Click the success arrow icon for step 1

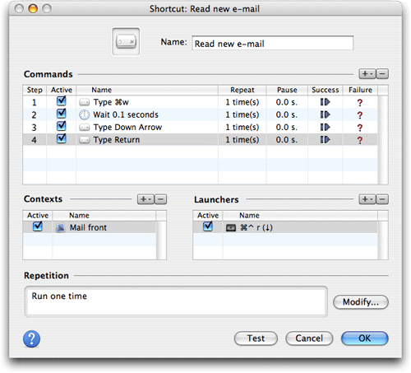[325, 102]
